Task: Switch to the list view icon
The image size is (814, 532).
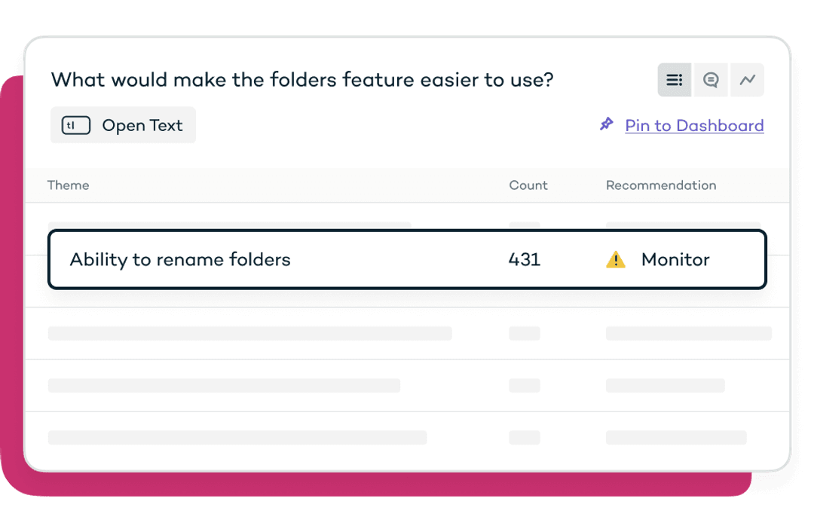Action: (x=674, y=80)
